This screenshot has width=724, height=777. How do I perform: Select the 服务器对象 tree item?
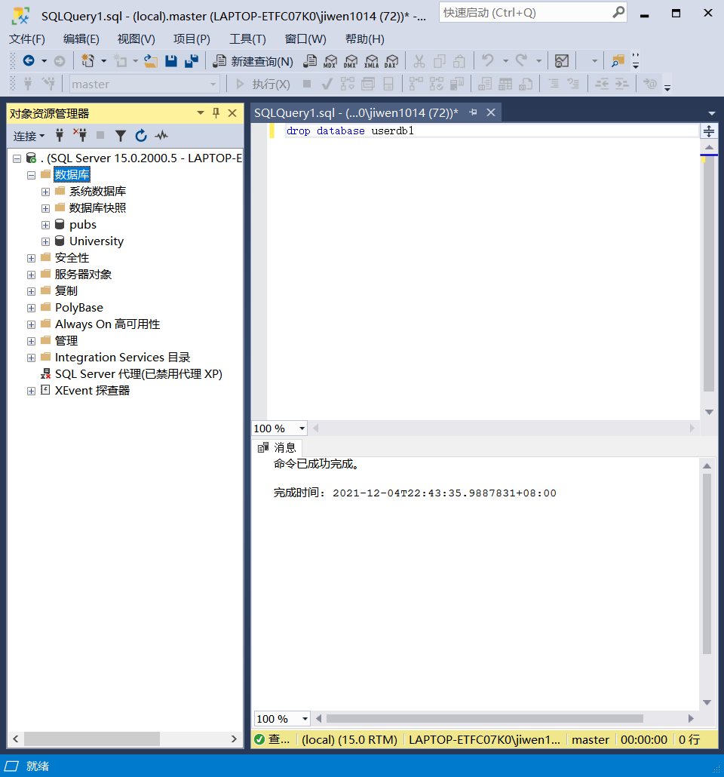[x=83, y=275]
